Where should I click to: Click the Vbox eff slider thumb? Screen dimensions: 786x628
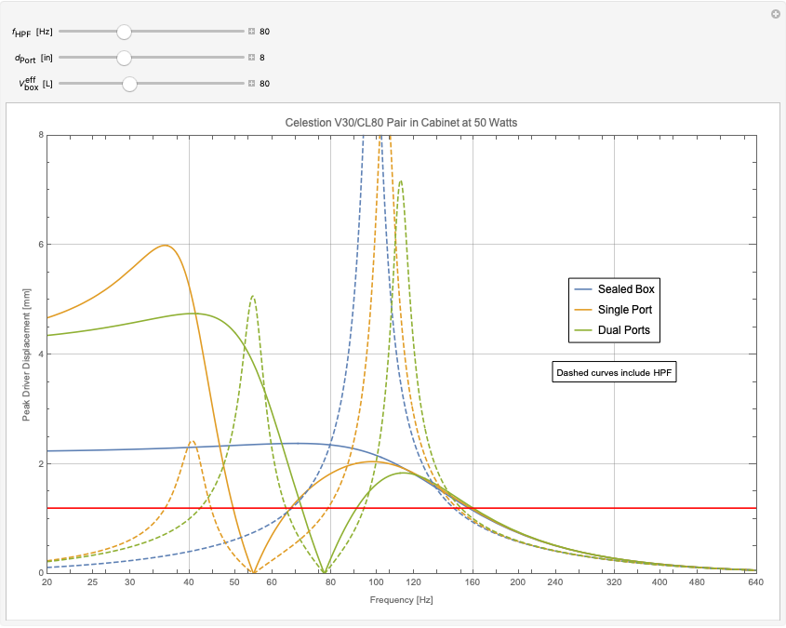click(129, 84)
